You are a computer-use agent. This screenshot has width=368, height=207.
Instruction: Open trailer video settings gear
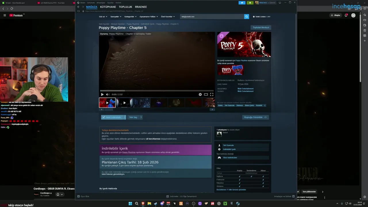(x=200, y=94)
